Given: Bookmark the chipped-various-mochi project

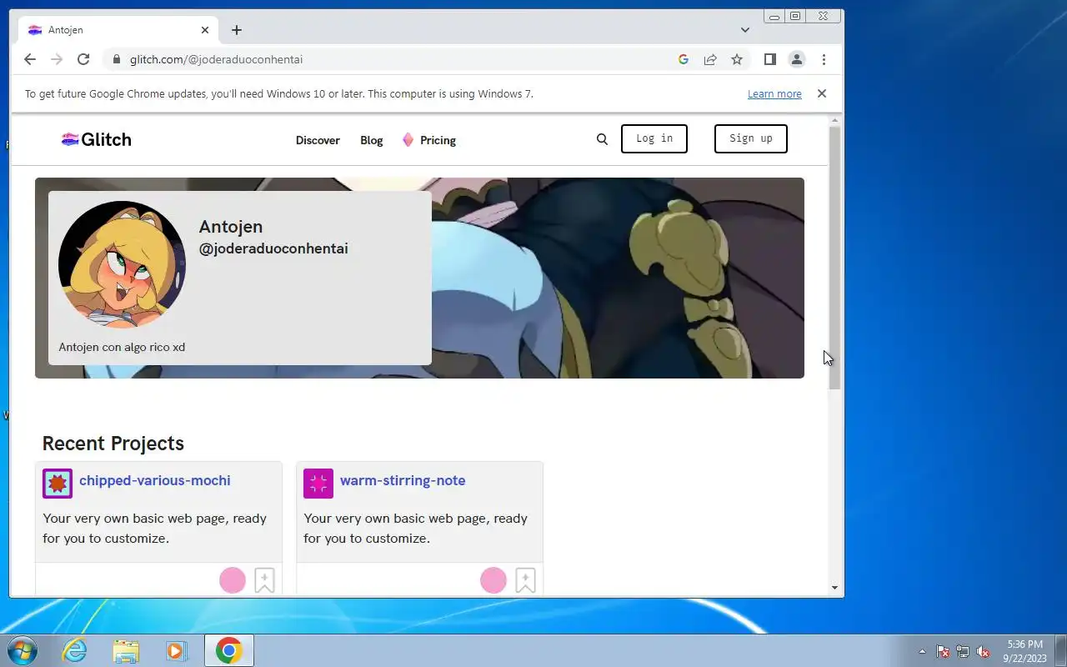Looking at the screenshot, I should [264, 580].
